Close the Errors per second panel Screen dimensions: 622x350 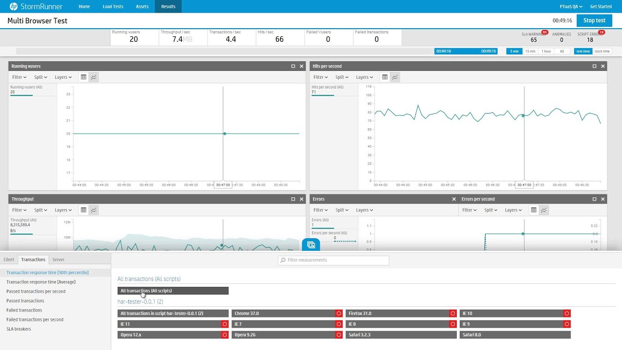(603, 199)
